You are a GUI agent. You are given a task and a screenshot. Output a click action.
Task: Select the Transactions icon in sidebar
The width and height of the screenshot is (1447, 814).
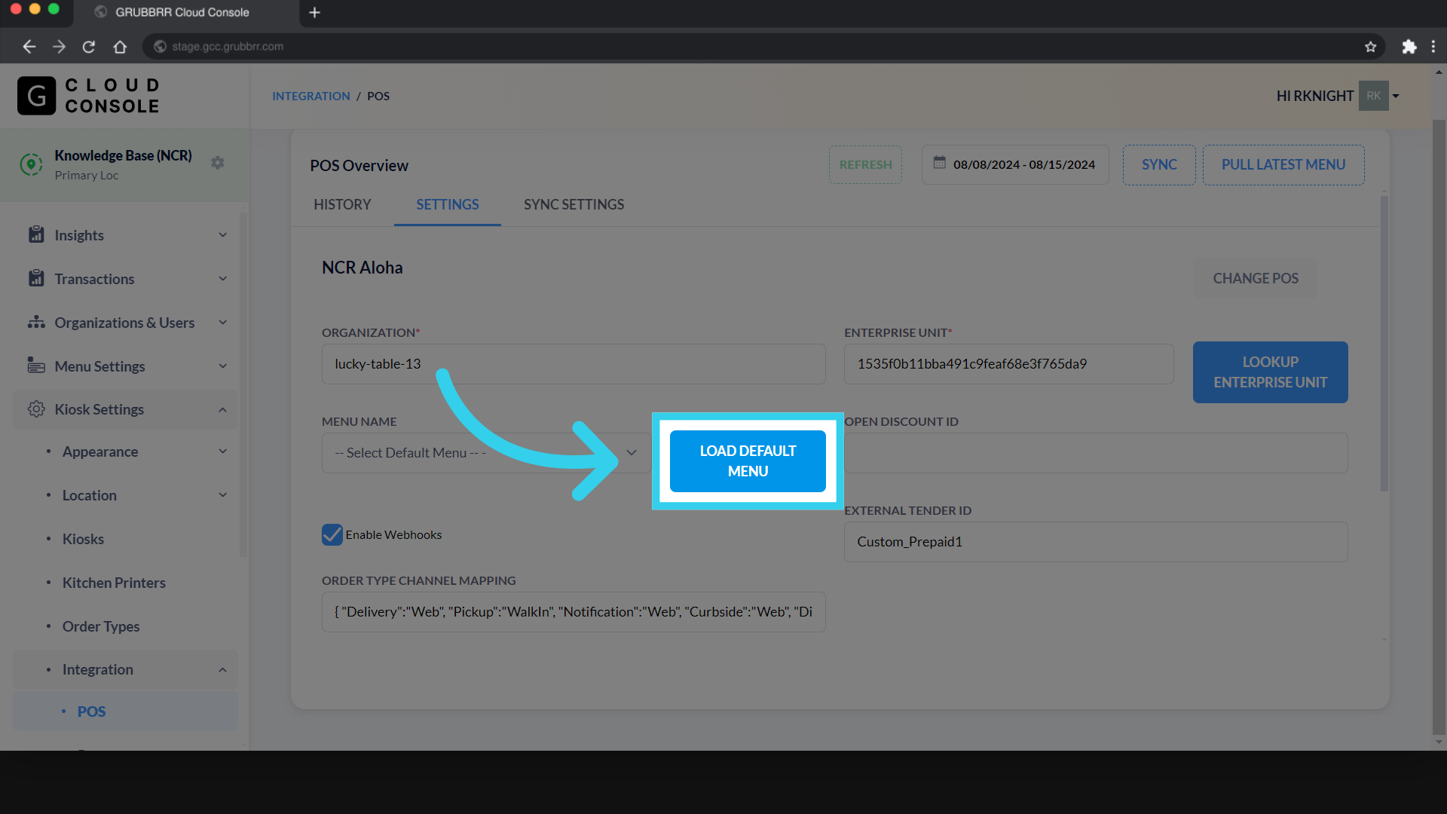[x=36, y=278]
